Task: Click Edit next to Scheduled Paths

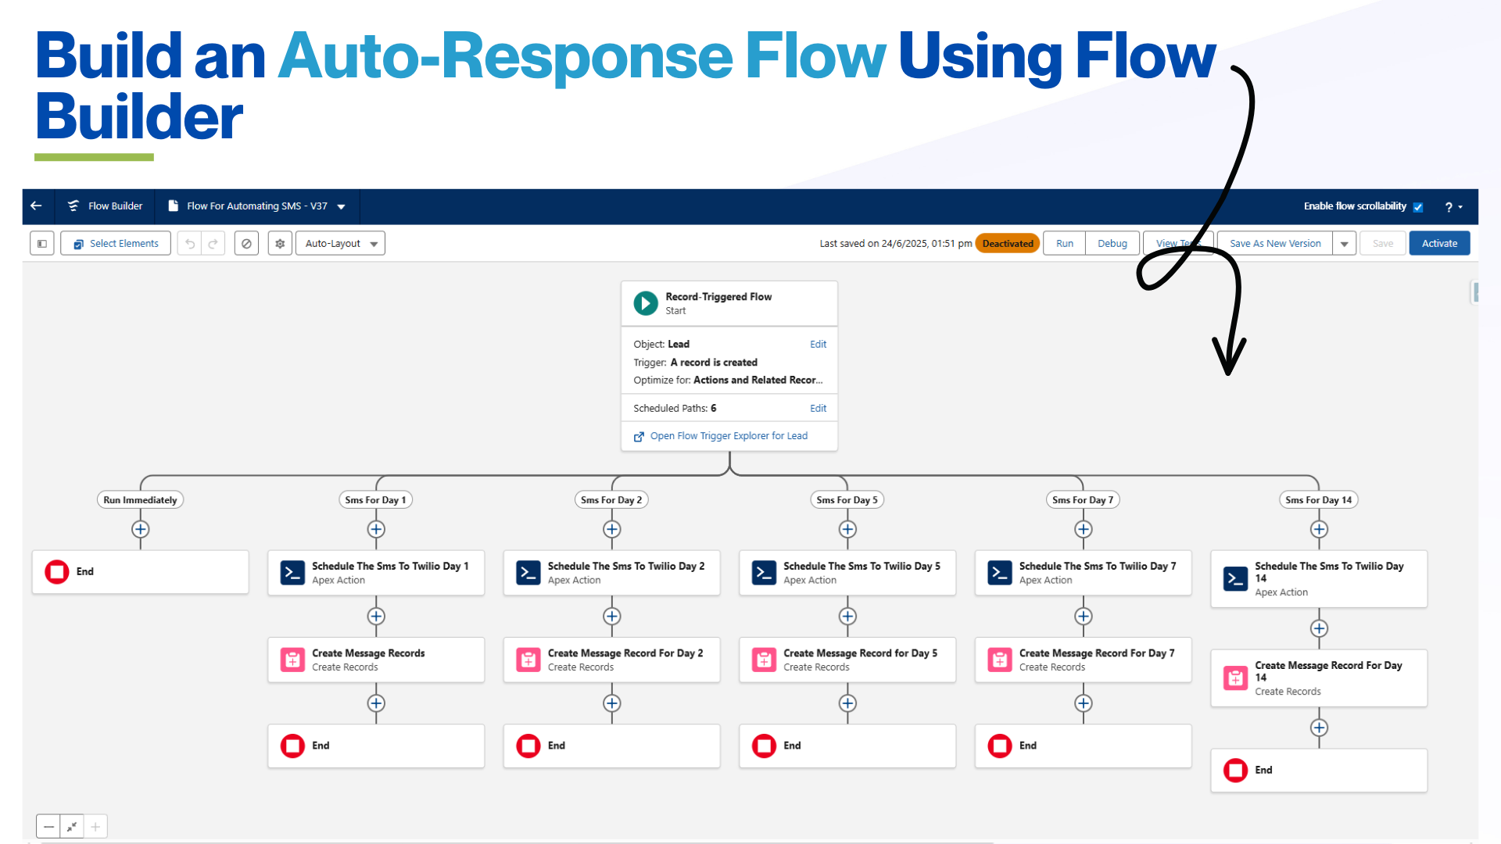Action: (818, 408)
